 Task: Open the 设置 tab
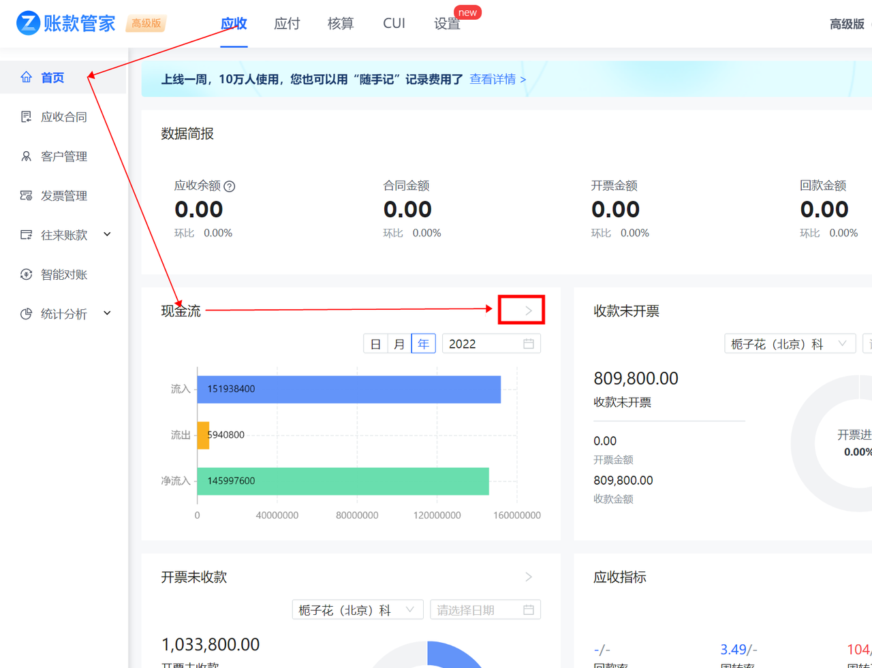coord(447,24)
